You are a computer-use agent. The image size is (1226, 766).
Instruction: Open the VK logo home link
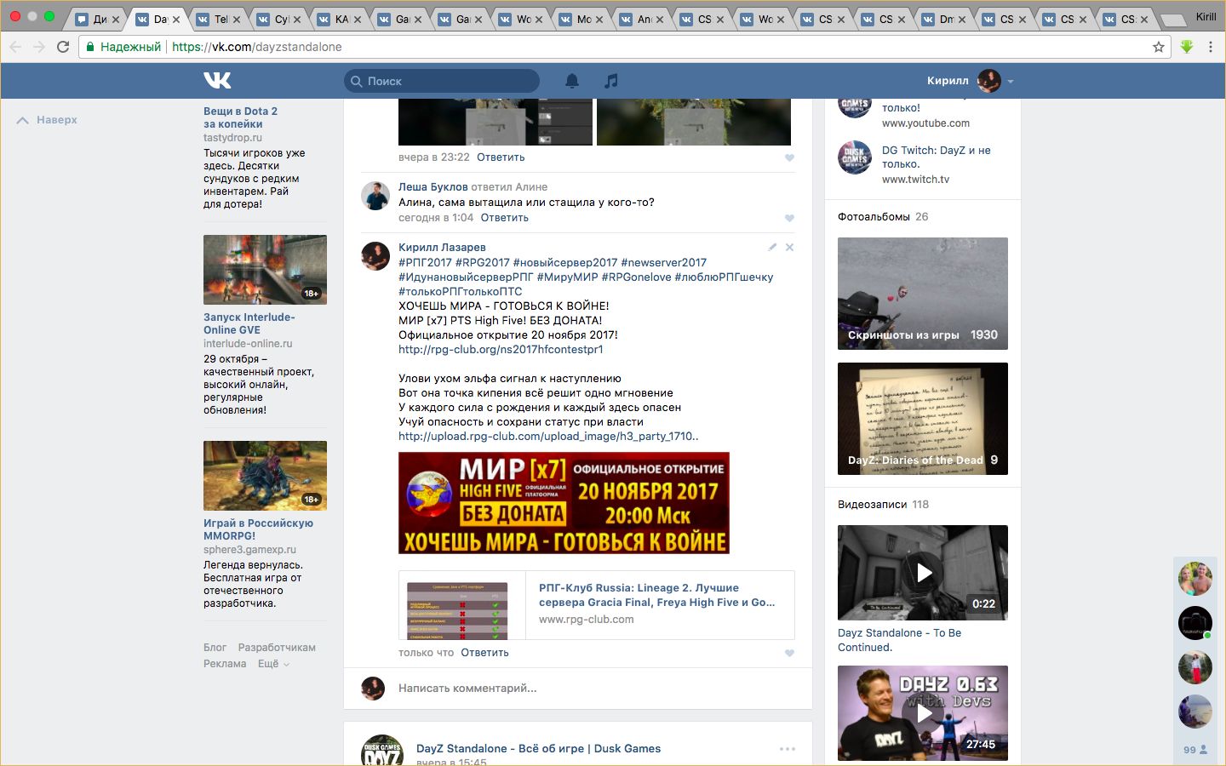point(217,80)
